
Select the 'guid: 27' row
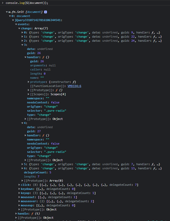click(x=34, y=131)
